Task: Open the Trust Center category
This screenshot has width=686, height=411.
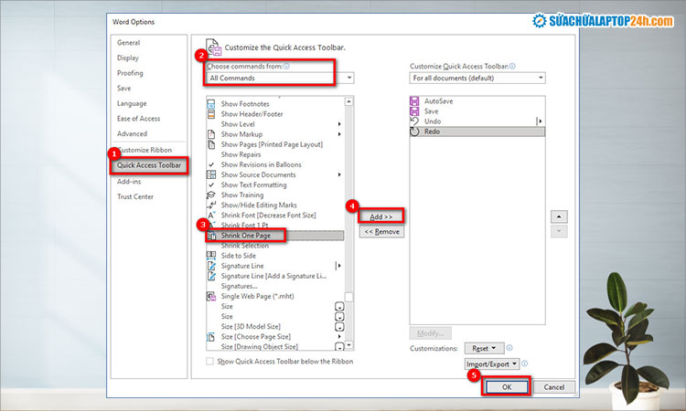Action: point(135,196)
